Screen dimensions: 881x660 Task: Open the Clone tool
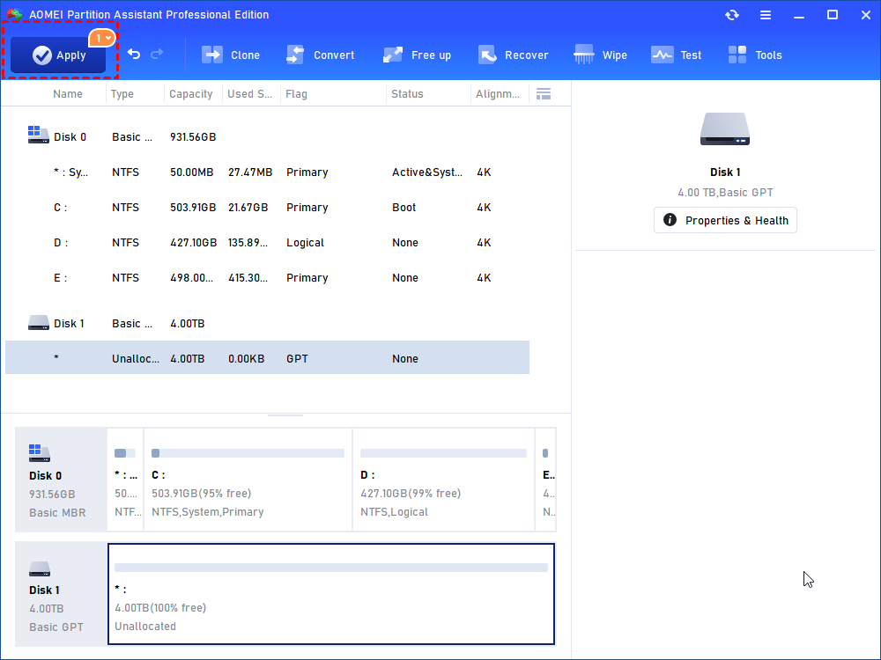pos(231,55)
